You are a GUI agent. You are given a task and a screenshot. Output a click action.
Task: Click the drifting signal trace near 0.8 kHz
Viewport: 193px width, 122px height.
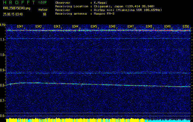tap(98, 84)
